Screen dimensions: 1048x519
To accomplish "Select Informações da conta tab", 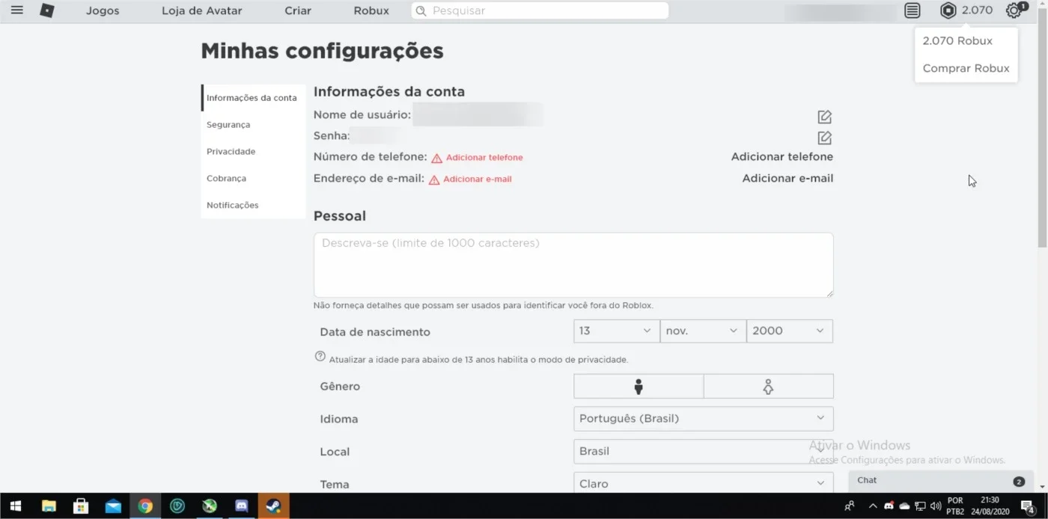I will 253,98.
